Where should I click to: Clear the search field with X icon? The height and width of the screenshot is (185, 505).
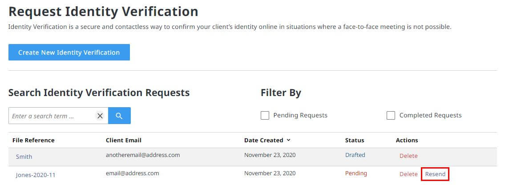tap(100, 116)
